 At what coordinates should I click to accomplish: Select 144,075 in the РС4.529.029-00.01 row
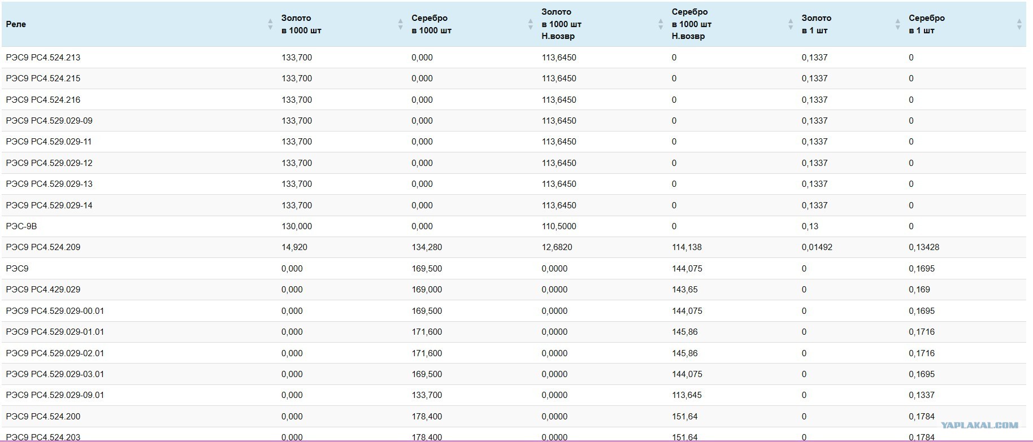pyautogui.click(x=687, y=311)
